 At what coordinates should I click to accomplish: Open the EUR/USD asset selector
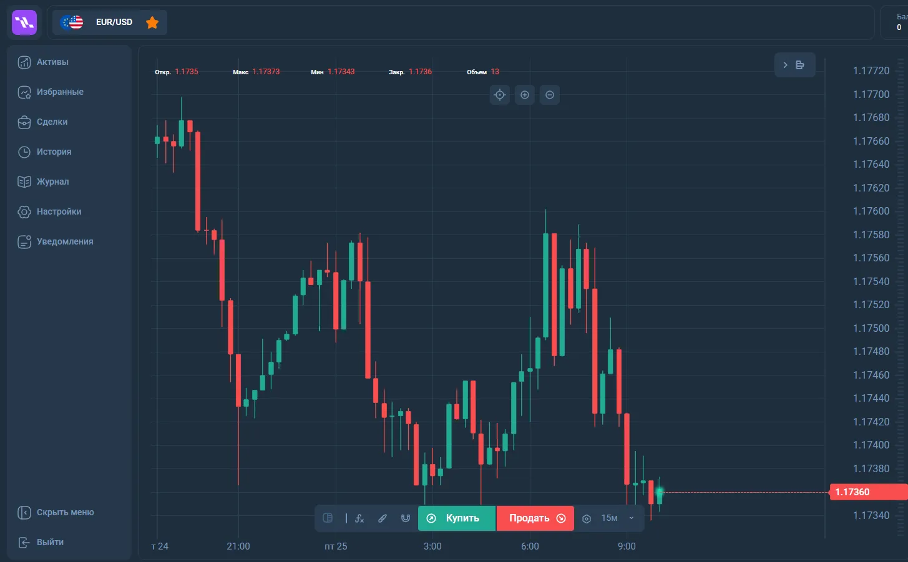pos(110,22)
